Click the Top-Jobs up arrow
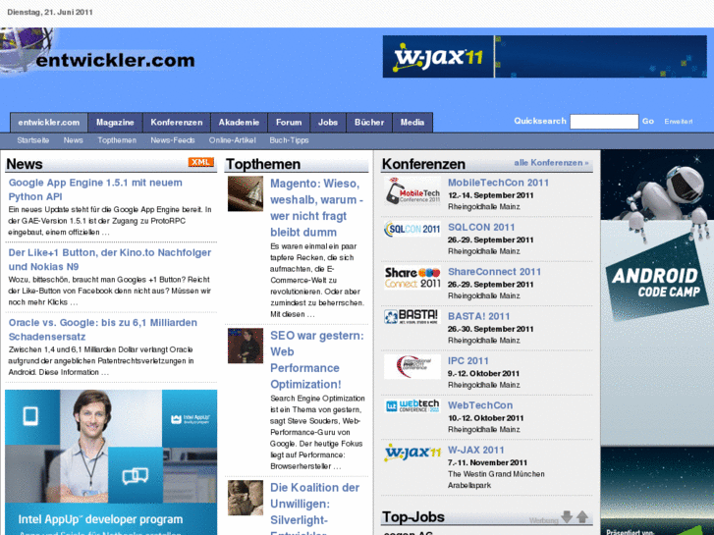 tap(582, 516)
